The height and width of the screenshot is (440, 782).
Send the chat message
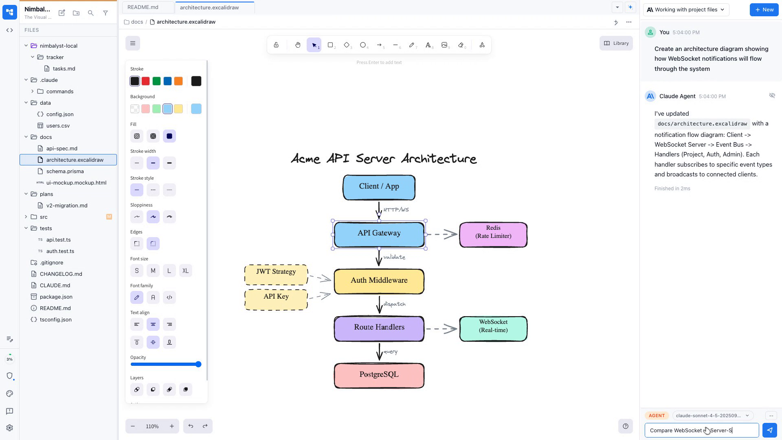tap(769, 430)
